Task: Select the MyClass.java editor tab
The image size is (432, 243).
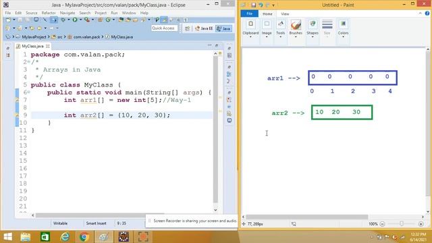Action: coord(32,46)
